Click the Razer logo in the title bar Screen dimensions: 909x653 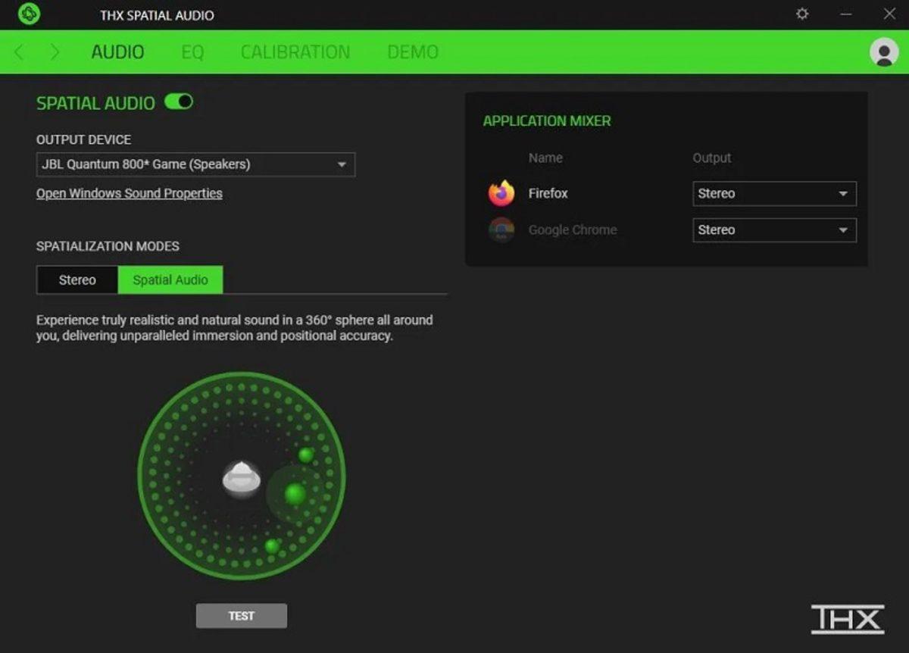point(30,14)
